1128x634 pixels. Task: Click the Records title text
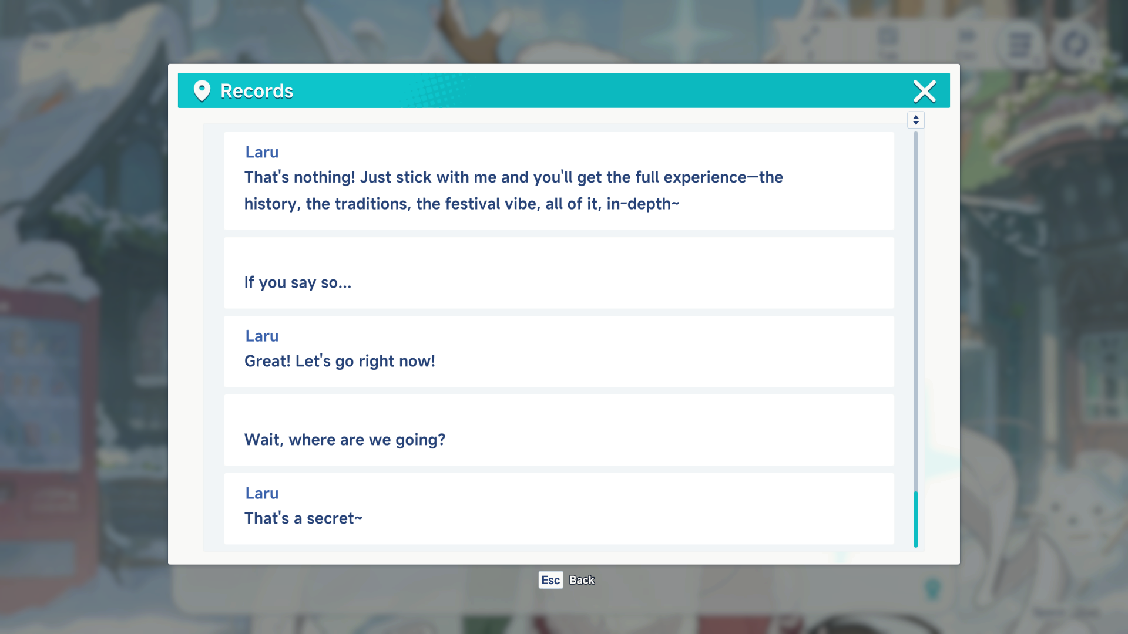(257, 91)
